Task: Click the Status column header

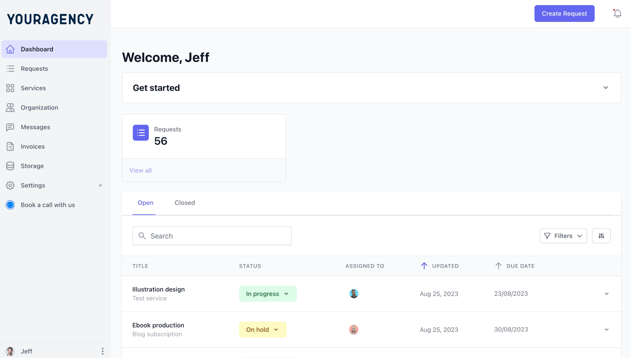Action: coord(250,266)
